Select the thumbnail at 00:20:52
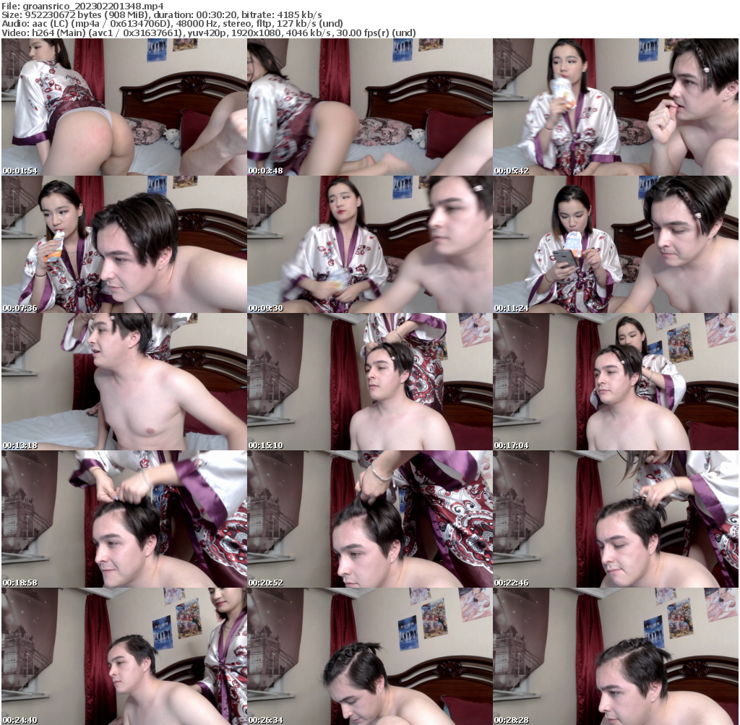Viewport: 740px width, 725px height. [x=369, y=519]
